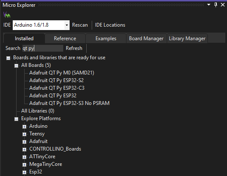Select the Arduino platform label

pyautogui.click(x=38, y=126)
